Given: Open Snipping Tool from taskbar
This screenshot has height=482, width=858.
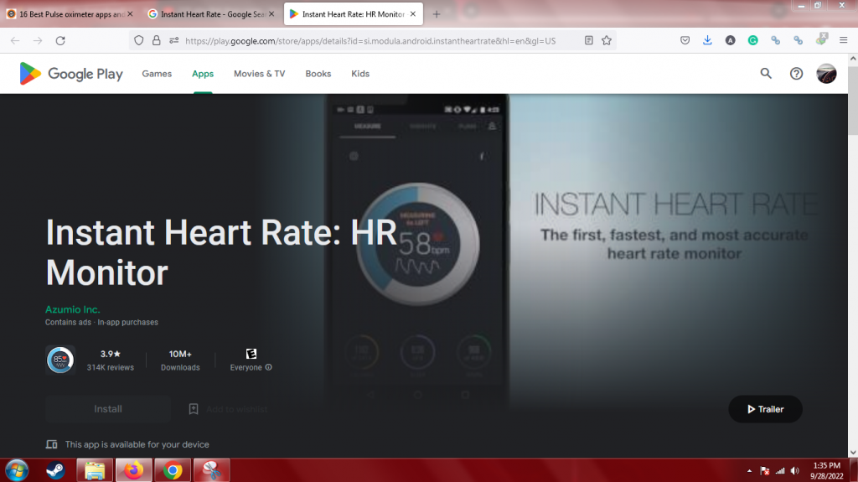Looking at the screenshot, I should pyautogui.click(x=211, y=470).
